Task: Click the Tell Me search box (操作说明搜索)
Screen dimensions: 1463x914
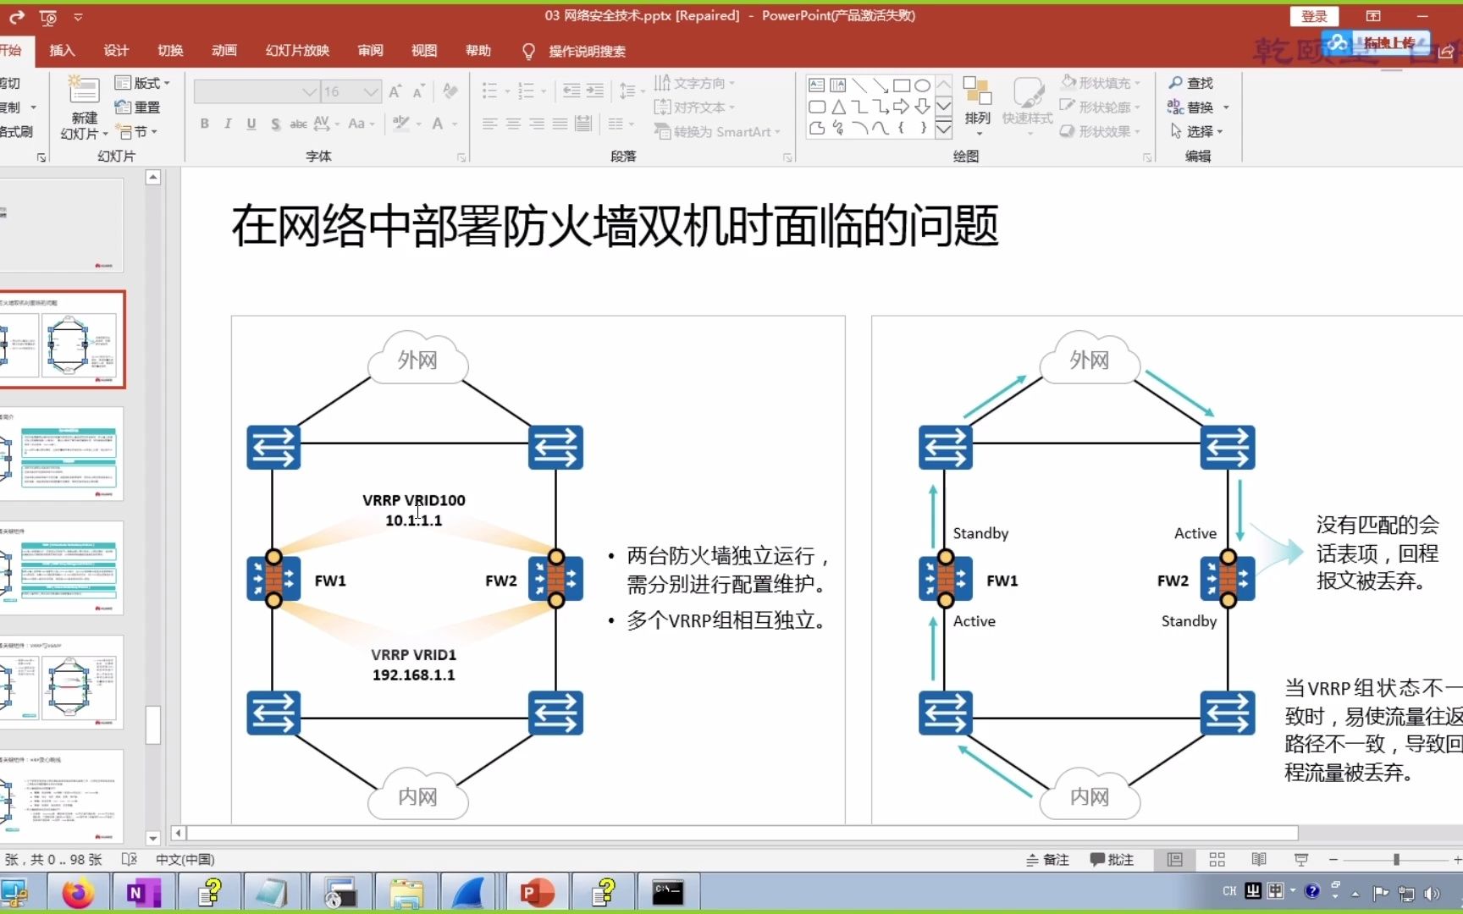Action: tap(576, 52)
